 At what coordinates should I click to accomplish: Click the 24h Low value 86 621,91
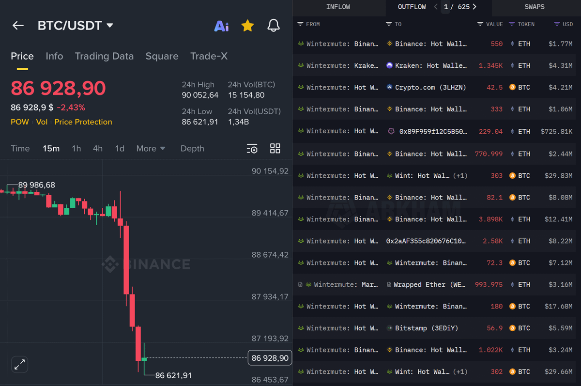(x=200, y=122)
